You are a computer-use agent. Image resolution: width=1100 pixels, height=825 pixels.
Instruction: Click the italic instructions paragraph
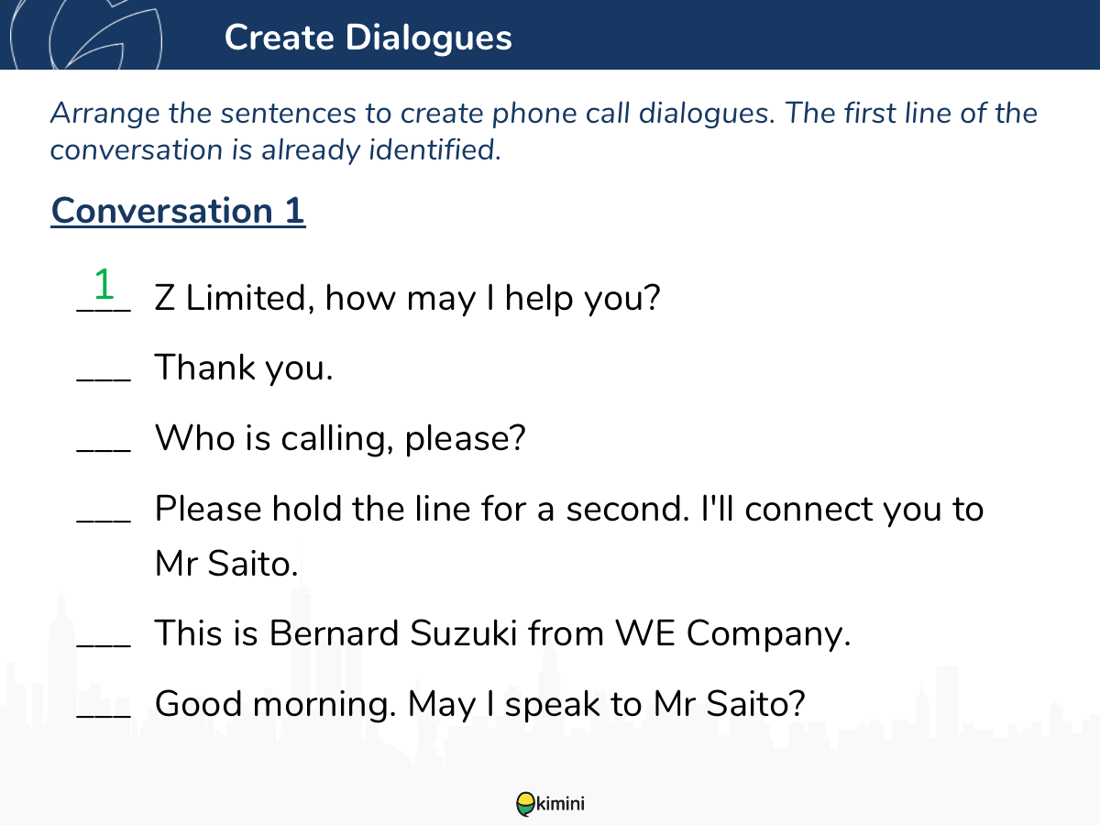pyautogui.click(x=544, y=132)
